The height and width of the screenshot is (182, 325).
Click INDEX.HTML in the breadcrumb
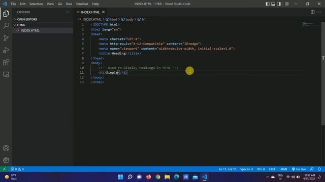coord(92,19)
